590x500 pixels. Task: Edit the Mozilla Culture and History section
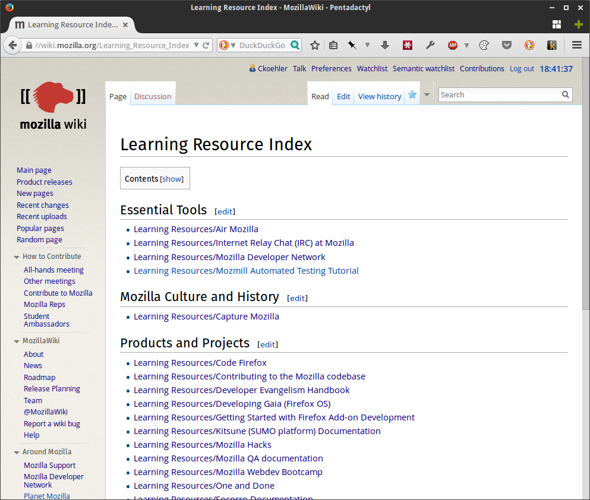tap(297, 299)
